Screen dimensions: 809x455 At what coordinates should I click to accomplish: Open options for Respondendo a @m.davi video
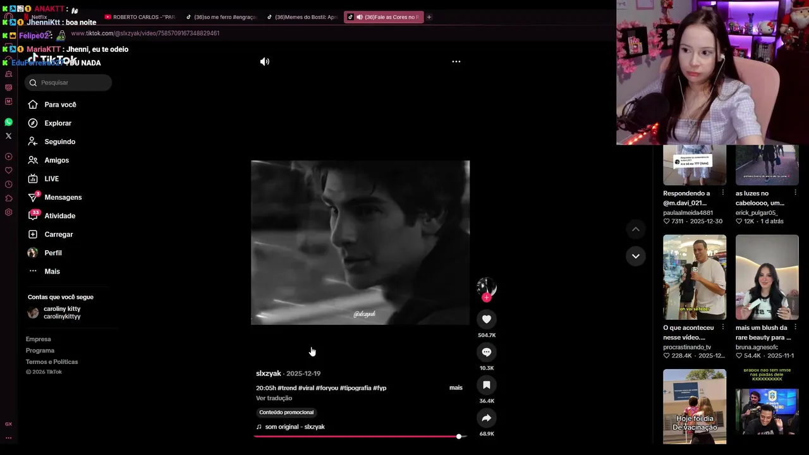coord(723,193)
